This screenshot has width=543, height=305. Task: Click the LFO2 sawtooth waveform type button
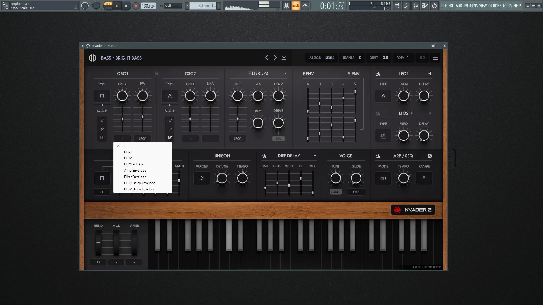point(383,136)
